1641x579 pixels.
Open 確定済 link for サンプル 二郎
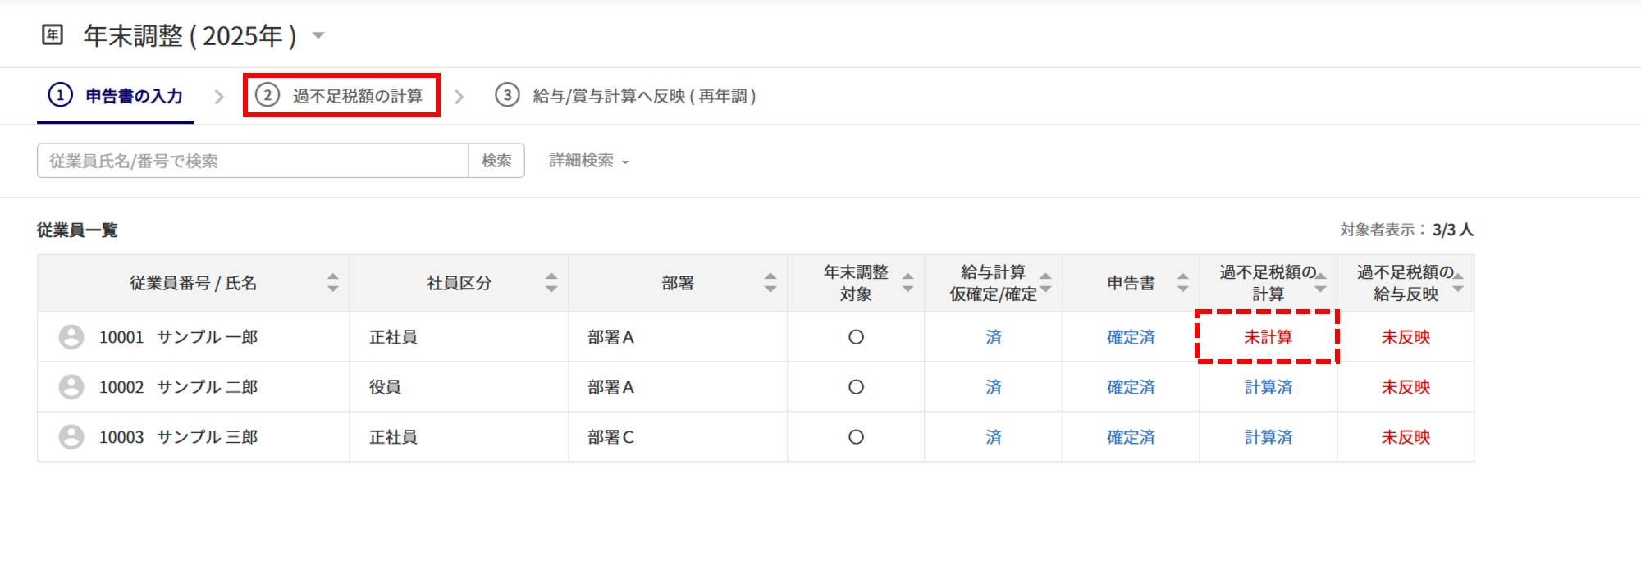(1131, 387)
